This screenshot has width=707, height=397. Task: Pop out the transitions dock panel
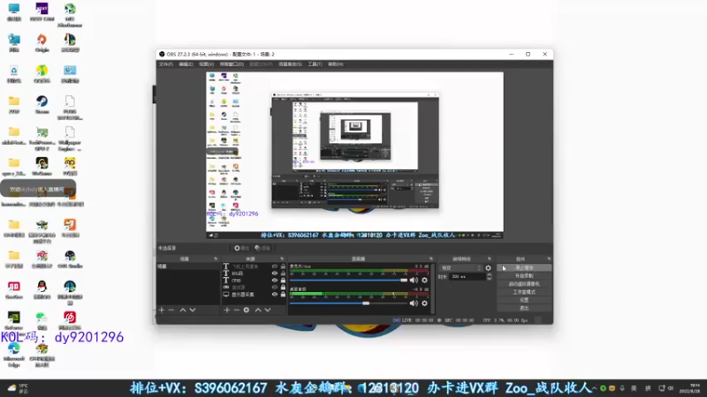coord(490,258)
